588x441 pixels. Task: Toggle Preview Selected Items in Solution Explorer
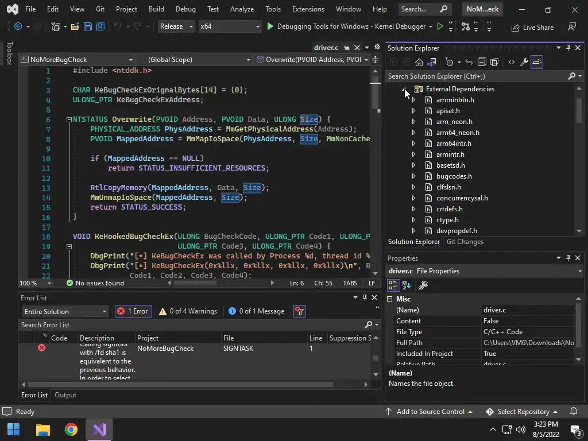pos(537,62)
